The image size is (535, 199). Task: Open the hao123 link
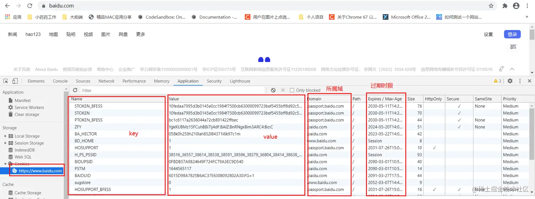pyautogui.click(x=33, y=34)
